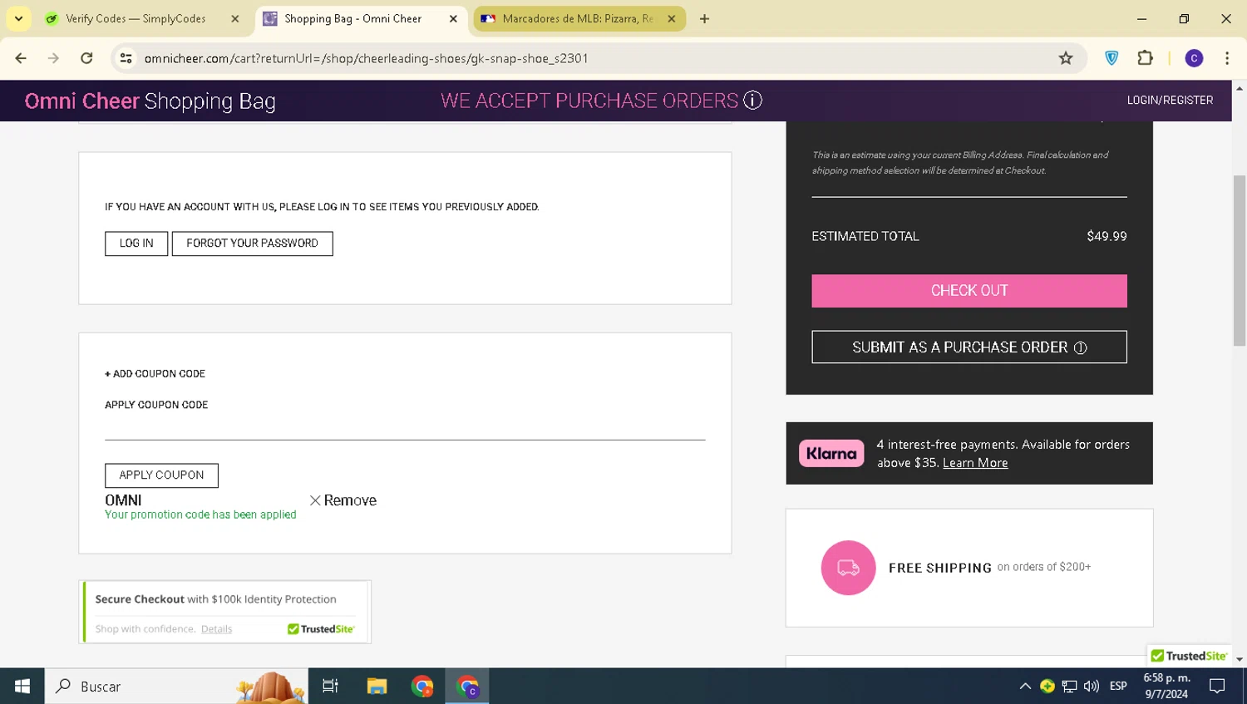View site information icon in address bar
Image resolution: width=1247 pixels, height=704 pixels.
126,58
